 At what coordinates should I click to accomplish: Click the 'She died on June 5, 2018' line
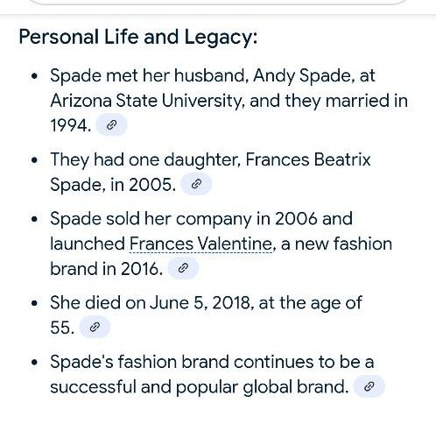150,303
